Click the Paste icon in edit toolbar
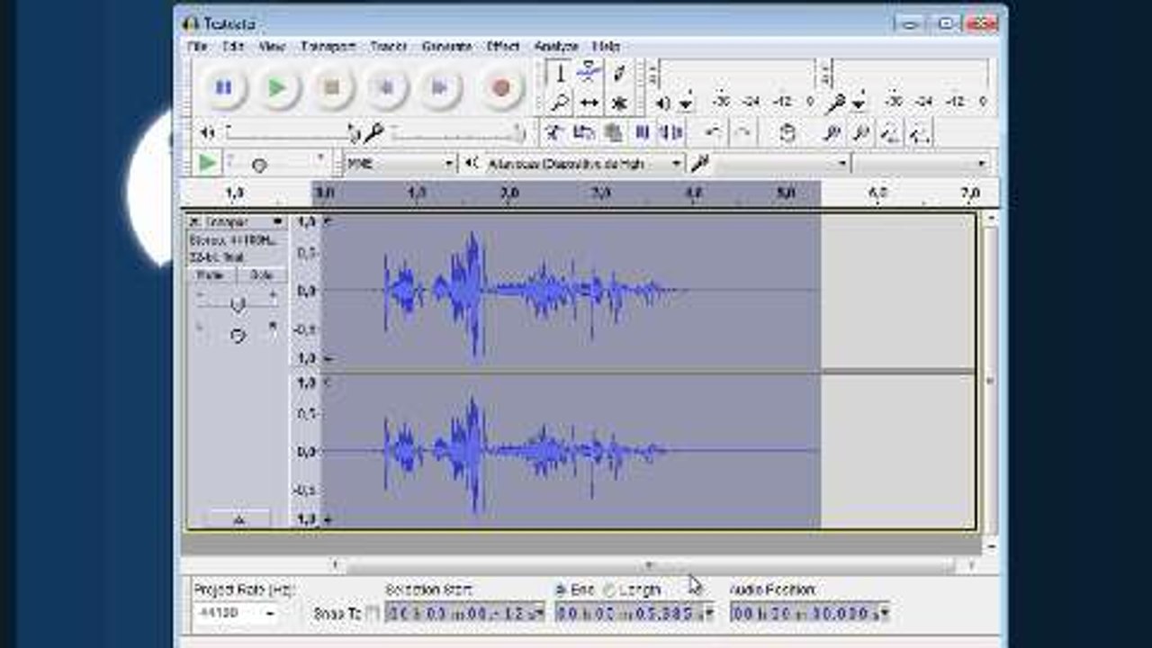 [613, 133]
